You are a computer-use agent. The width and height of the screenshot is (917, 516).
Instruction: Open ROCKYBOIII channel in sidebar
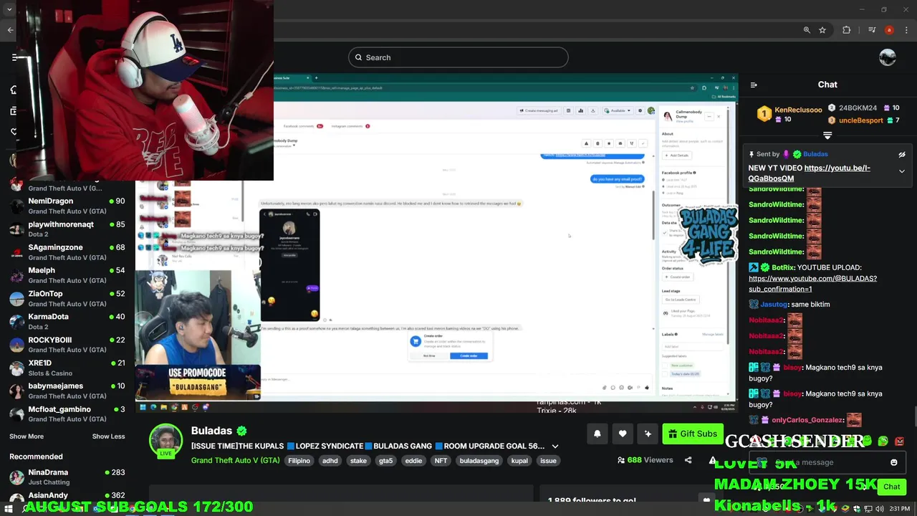pyautogui.click(x=67, y=345)
